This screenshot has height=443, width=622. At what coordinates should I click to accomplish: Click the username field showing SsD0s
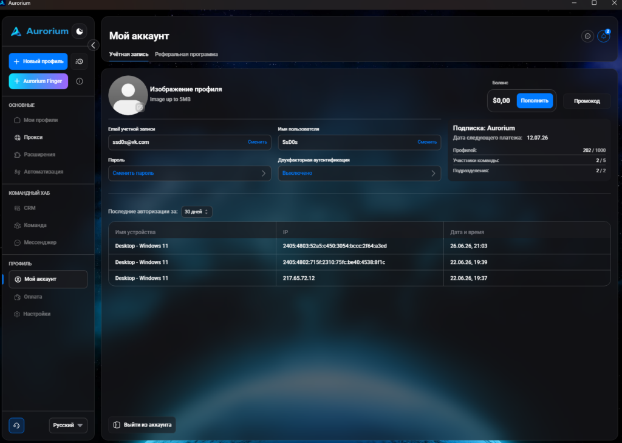360,142
